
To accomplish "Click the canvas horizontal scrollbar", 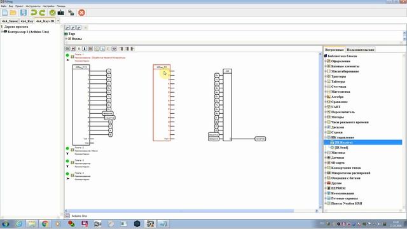I will click(x=179, y=211).
